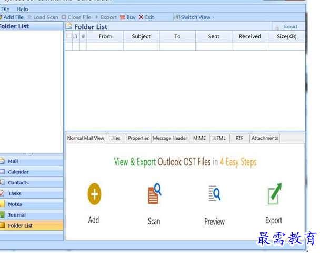
Task: Click the Buy label in toolbar
Action: point(131,17)
